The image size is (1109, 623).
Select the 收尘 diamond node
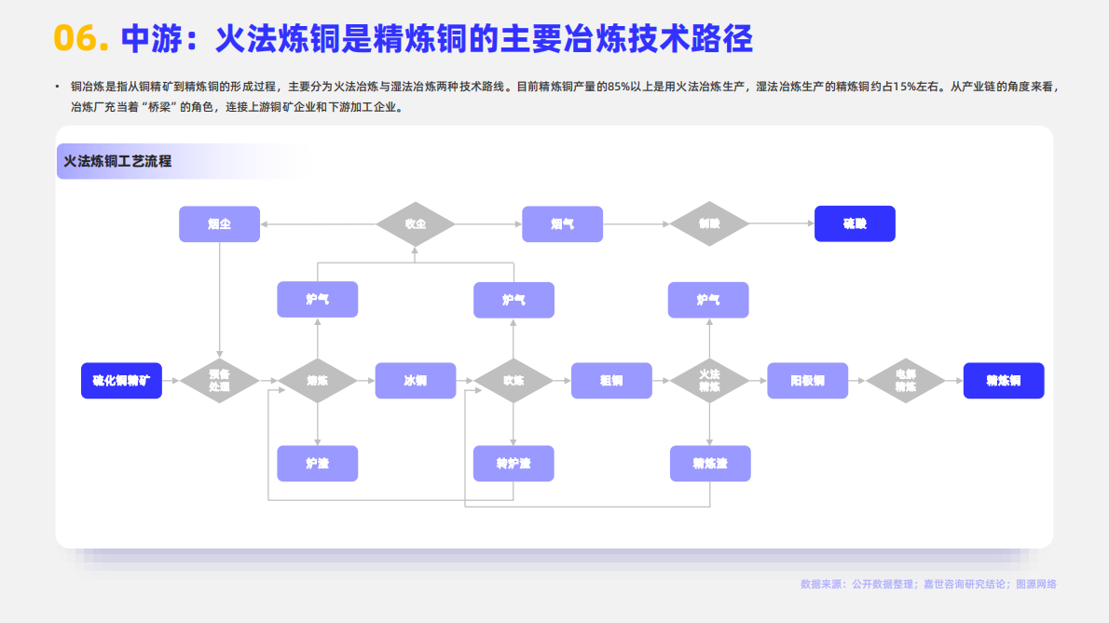point(415,223)
